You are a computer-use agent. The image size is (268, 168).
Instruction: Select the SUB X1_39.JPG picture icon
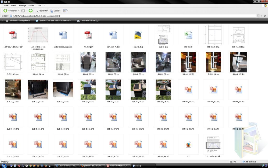pyautogui.click(x=163, y=144)
